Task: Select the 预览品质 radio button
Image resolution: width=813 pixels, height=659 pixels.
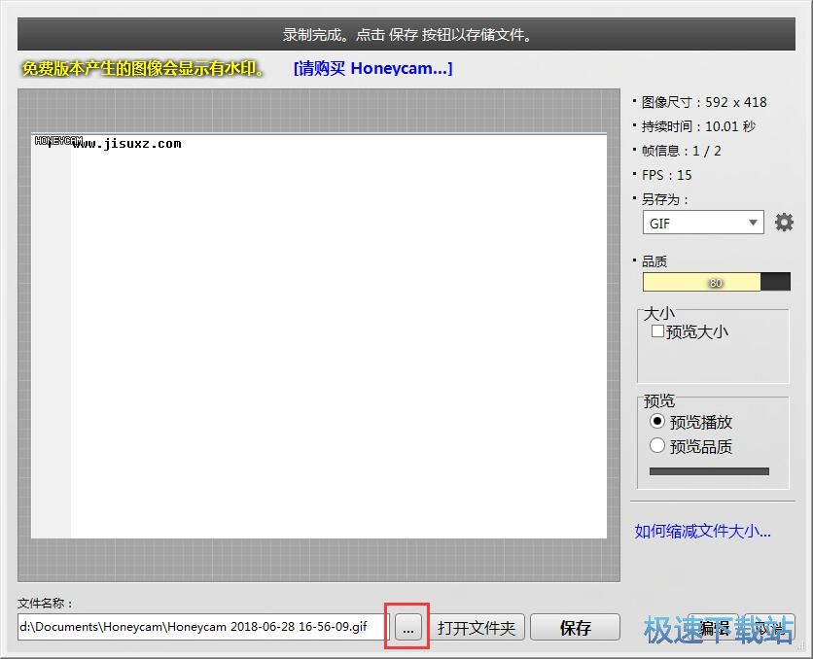Action: coord(657,445)
